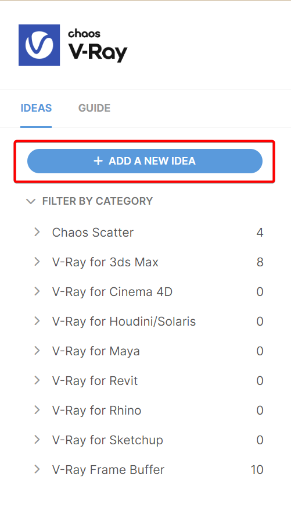Filter ideas by V-Ray for 3ds Max
291x510 pixels.
pyautogui.click(x=105, y=262)
